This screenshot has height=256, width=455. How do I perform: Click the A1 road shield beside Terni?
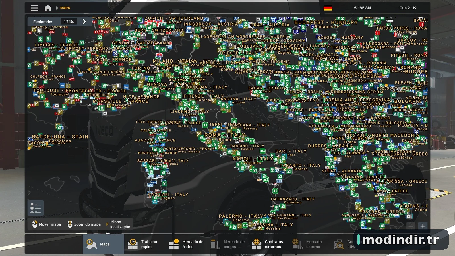pyautogui.click(x=205, y=125)
